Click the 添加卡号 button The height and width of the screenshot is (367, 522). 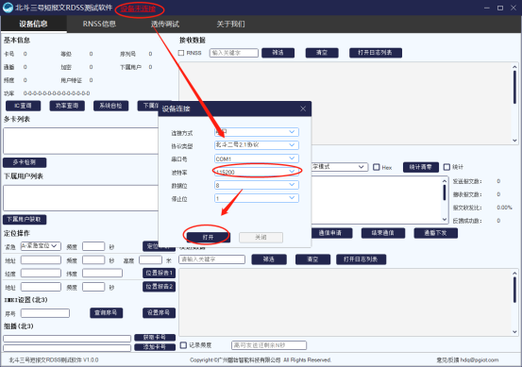click(x=155, y=347)
